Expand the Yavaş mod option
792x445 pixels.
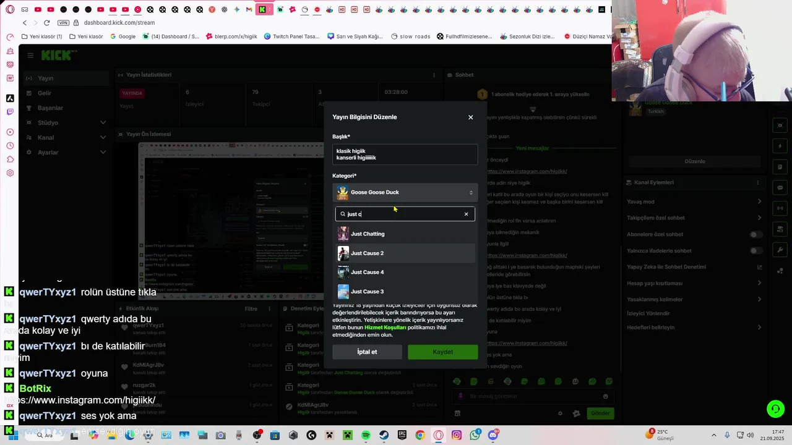(694, 201)
